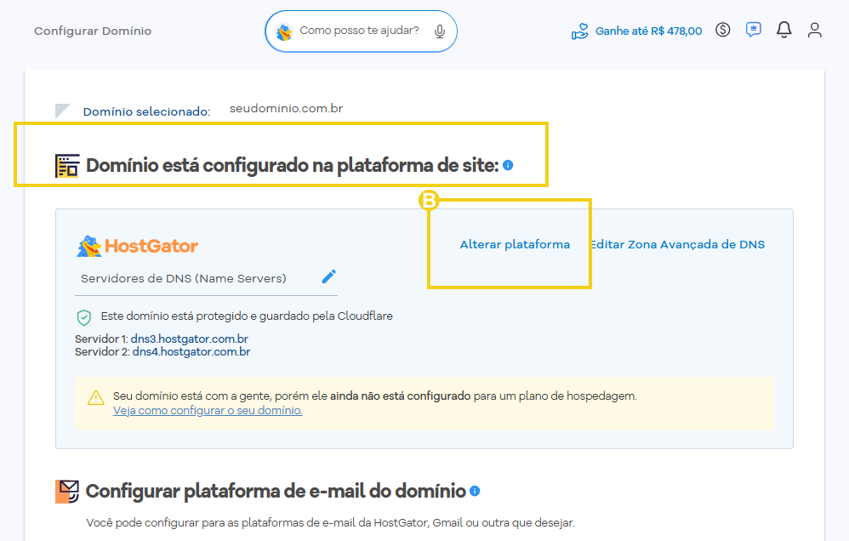Click the info icon beside the site platform heading
The image size is (849, 541).
tap(508, 165)
